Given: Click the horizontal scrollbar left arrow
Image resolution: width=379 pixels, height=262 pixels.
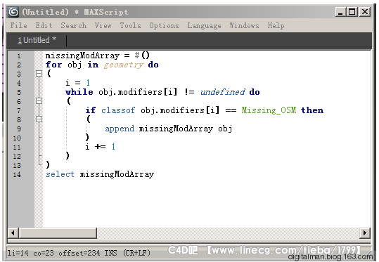Looking at the screenshot, I should tap(13, 233).
